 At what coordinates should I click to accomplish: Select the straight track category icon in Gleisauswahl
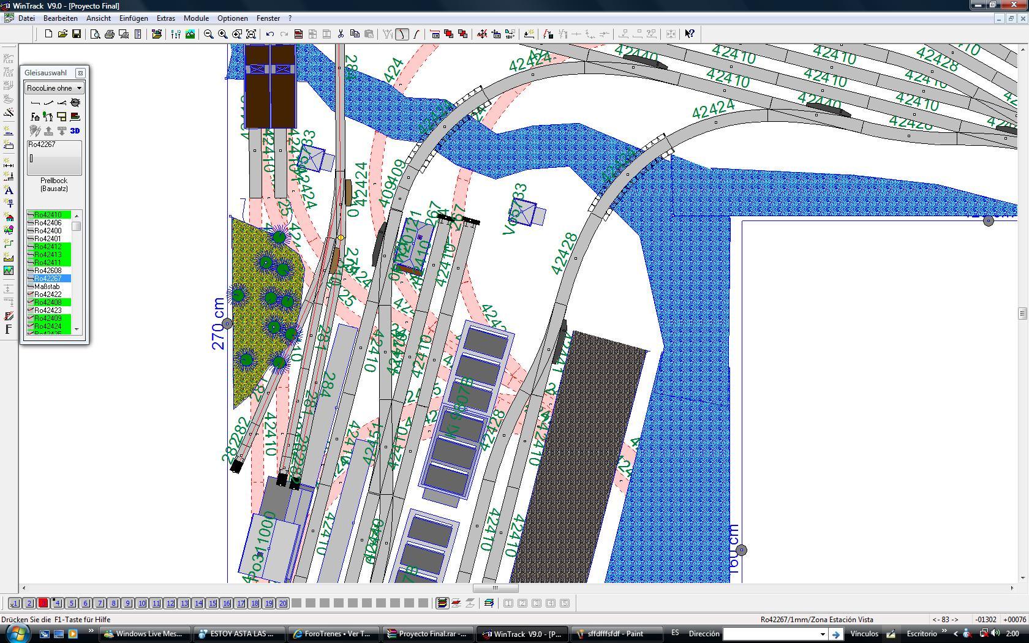point(36,102)
